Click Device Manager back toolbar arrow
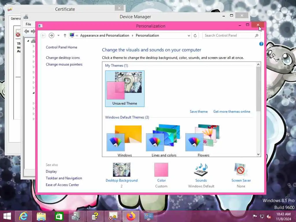The height and width of the screenshot is (222, 296). pyautogui.click(x=26, y=31)
